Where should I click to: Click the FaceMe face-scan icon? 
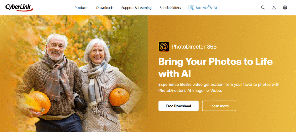(191, 8)
